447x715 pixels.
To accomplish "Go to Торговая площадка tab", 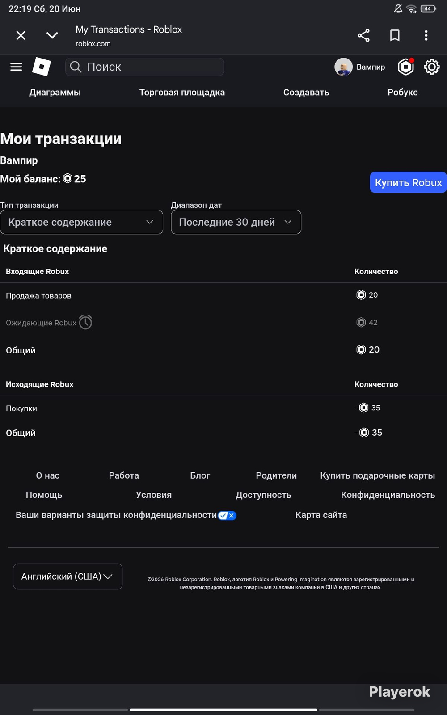I will click(x=182, y=93).
